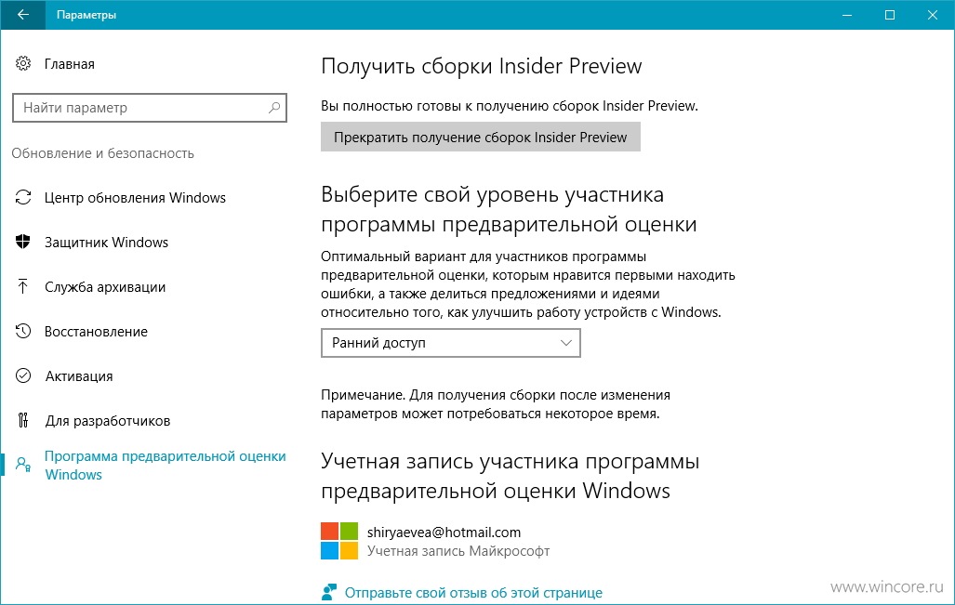955x605 pixels.
Task: Select Служба архивации in sidebar
Action: (x=105, y=287)
